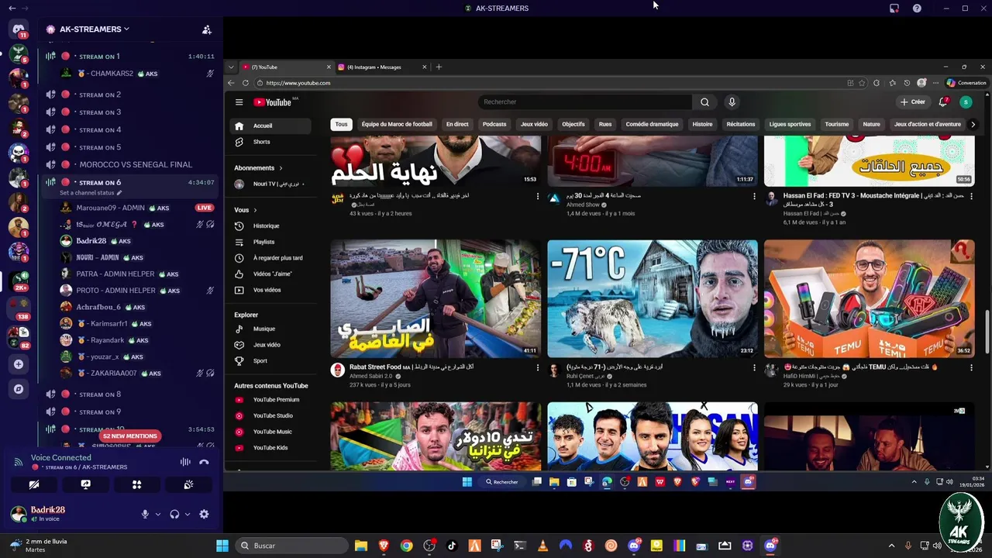Open Playlists in YouTube sidebar

pos(271,242)
